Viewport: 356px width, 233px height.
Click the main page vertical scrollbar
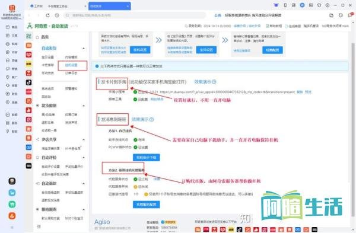[x=353, y=129]
